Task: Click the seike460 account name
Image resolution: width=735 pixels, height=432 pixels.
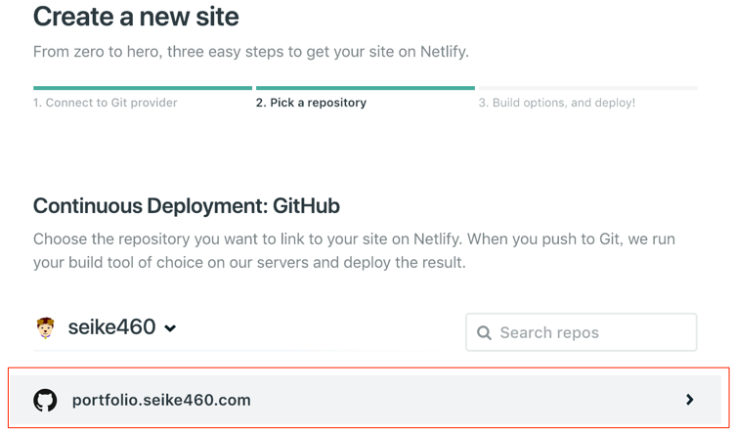Action: (111, 327)
